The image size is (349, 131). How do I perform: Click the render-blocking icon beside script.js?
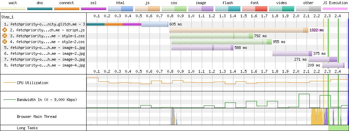coord(4,30)
